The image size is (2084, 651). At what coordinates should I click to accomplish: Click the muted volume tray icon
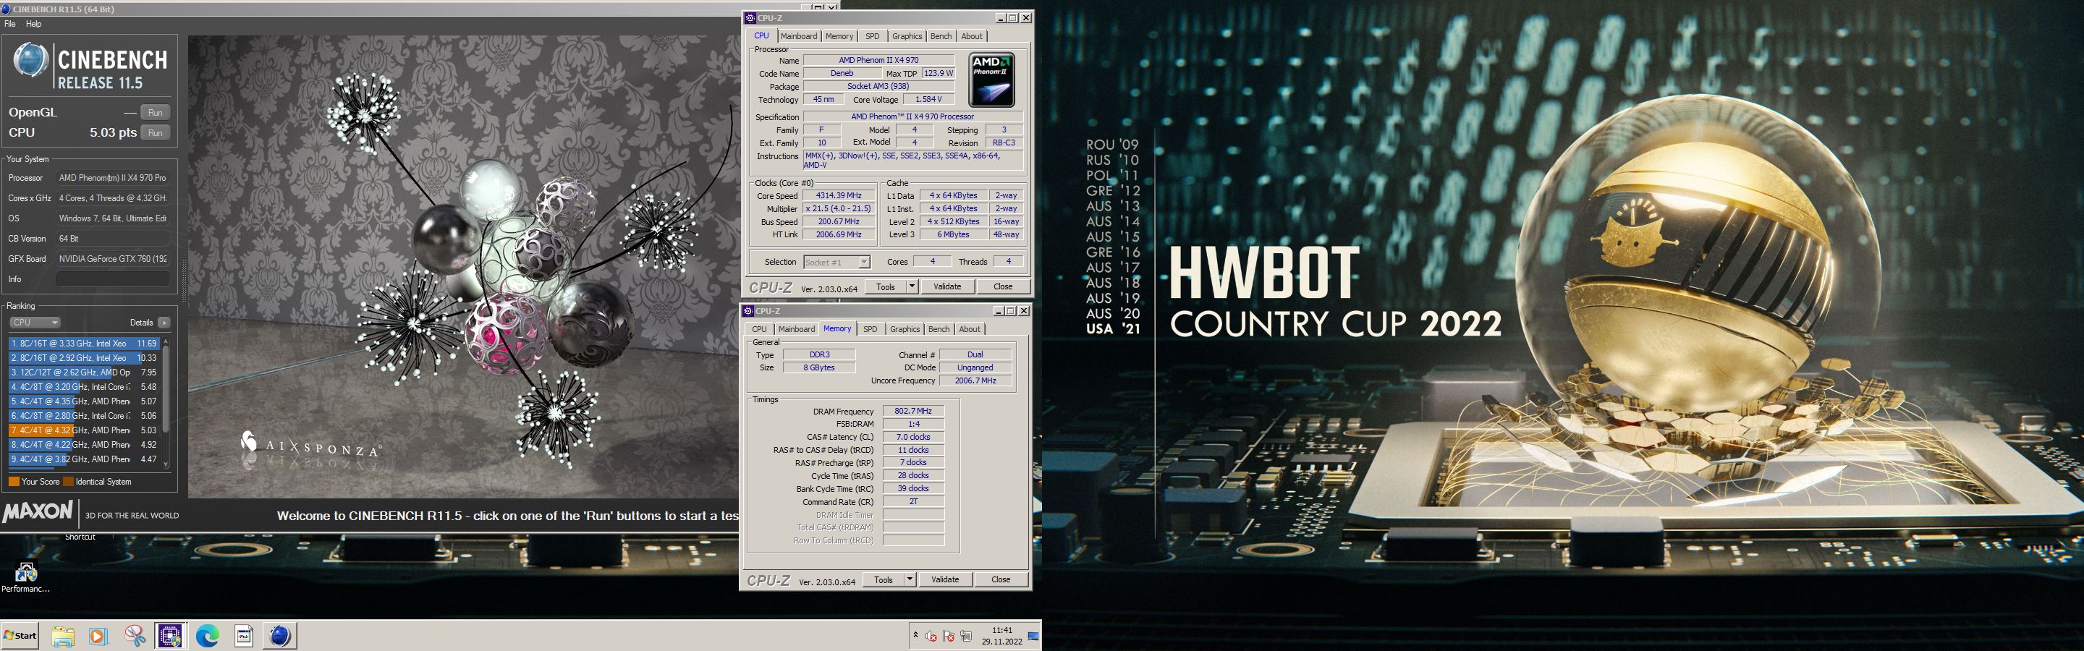pos(931,637)
